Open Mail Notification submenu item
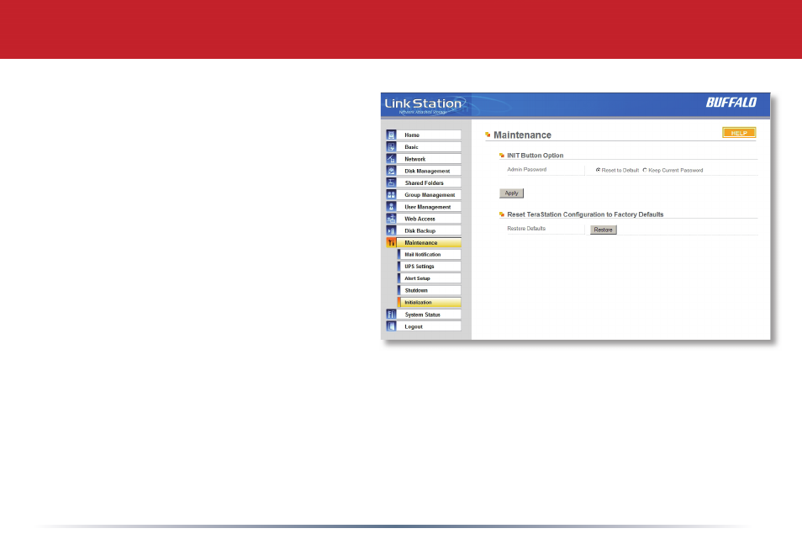This screenshot has height=555, width=802. point(430,254)
